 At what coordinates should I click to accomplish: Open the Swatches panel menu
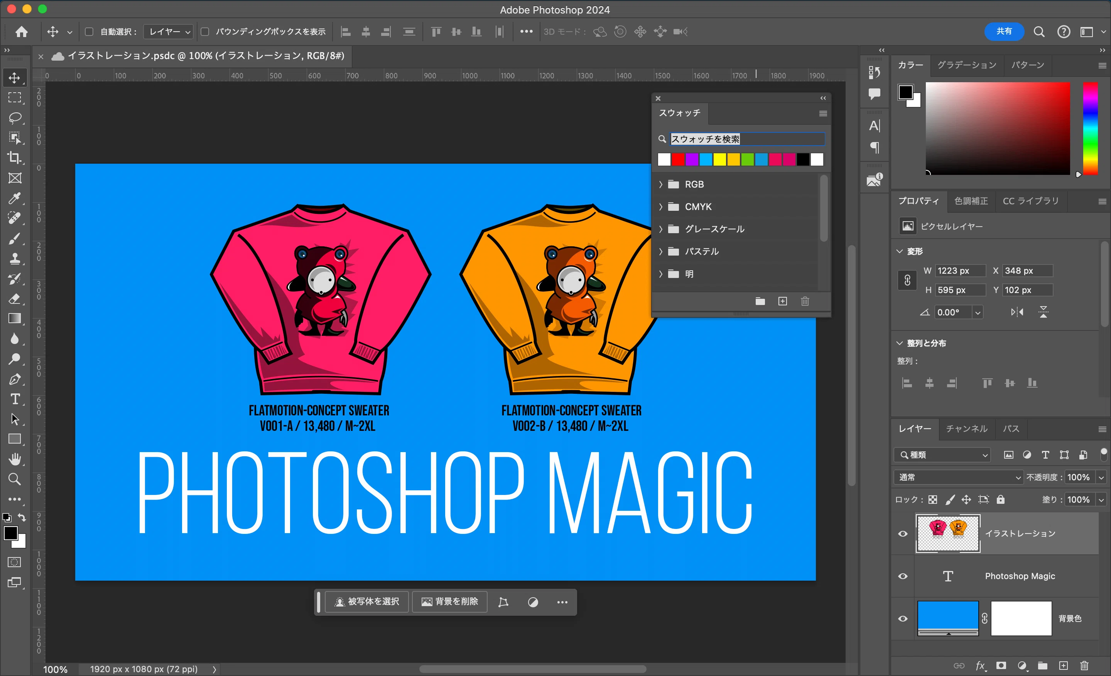point(823,113)
